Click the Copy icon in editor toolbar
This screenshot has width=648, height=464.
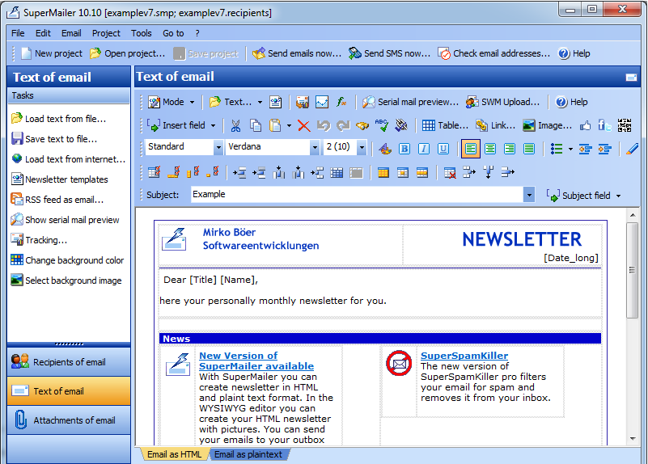(x=256, y=125)
